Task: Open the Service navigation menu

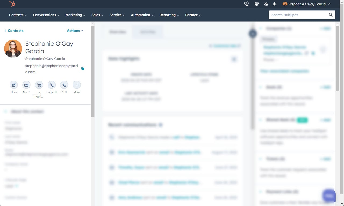Action: click(x=117, y=15)
